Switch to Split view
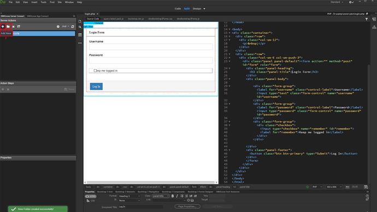377x212 pixels. click(x=187, y=9)
